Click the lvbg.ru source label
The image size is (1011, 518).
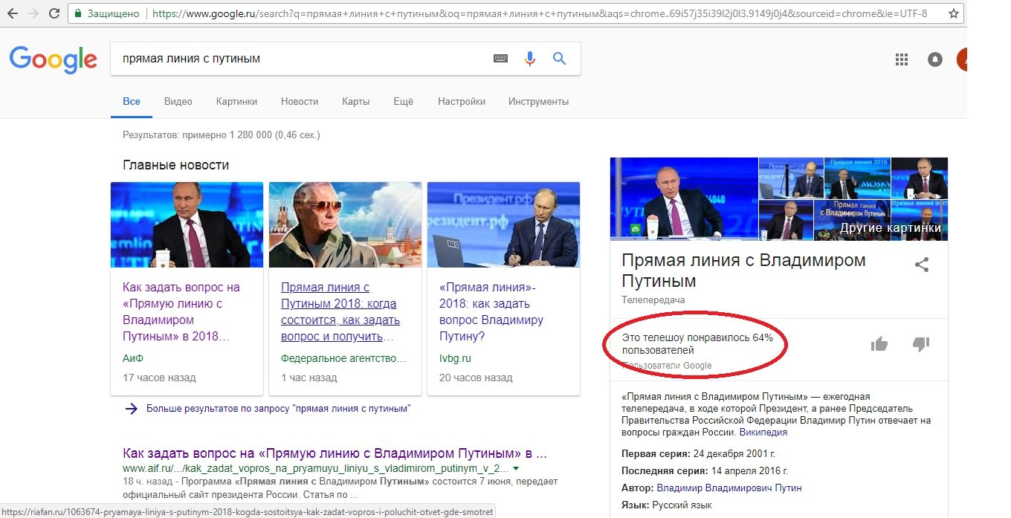tap(455, 358)
